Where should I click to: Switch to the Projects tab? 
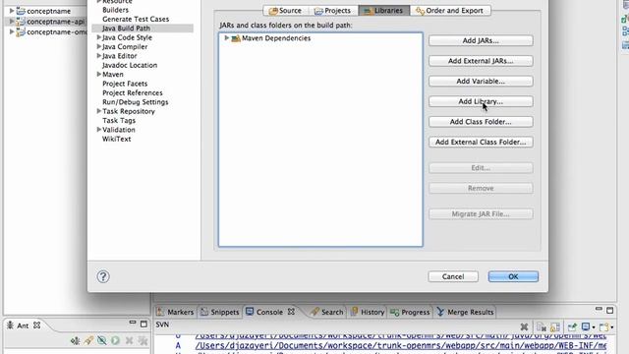click(332, 11)
